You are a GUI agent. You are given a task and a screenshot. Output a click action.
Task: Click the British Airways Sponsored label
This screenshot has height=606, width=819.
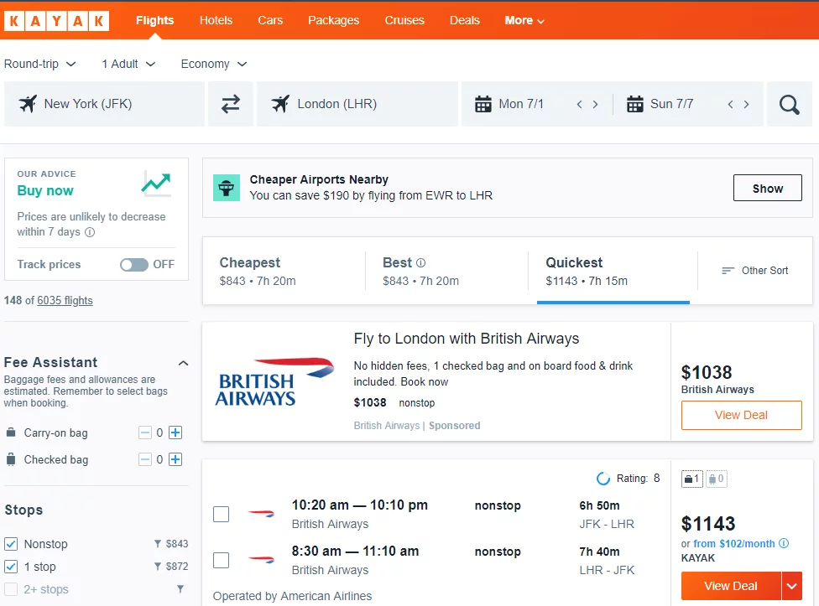(417, 426)
